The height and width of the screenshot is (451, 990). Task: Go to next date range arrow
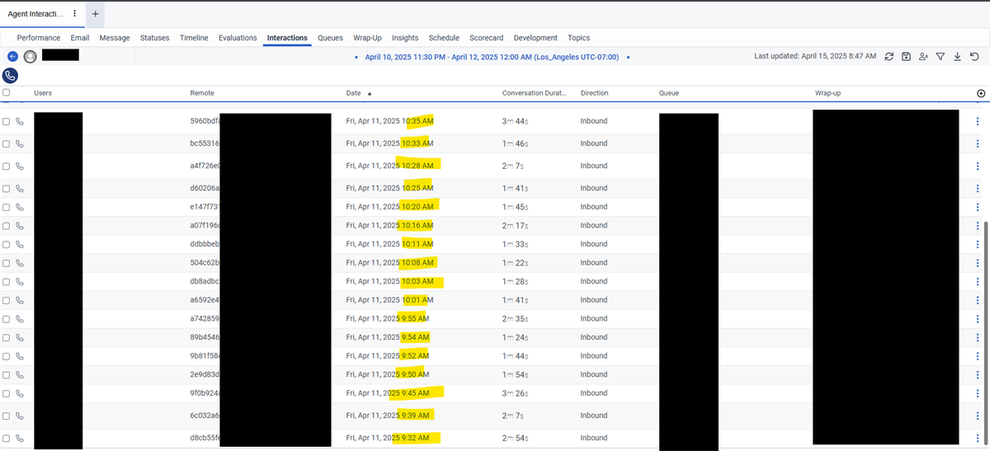(629, 57)
